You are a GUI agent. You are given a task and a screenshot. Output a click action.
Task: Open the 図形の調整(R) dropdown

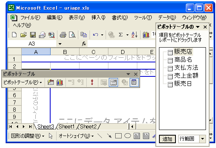coord(28,136)
